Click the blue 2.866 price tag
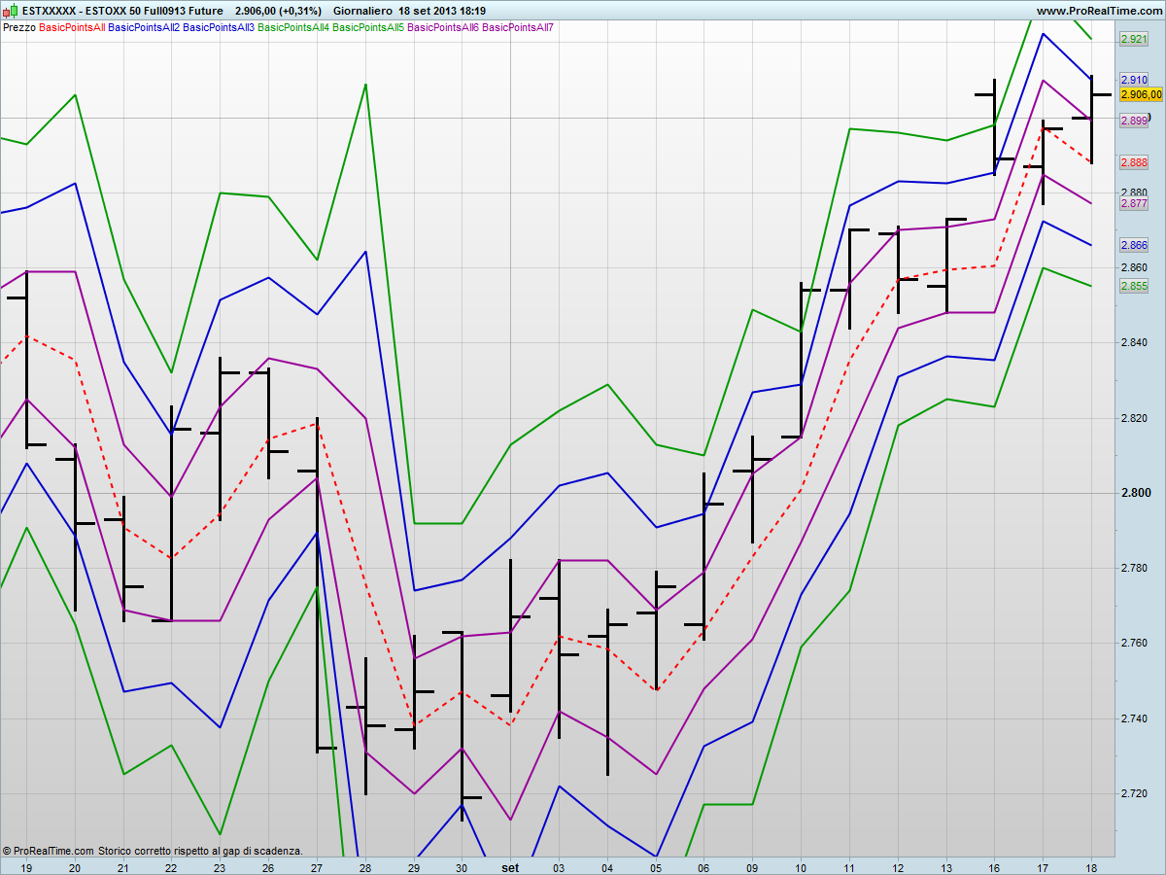 click(x=1134, y=245)
